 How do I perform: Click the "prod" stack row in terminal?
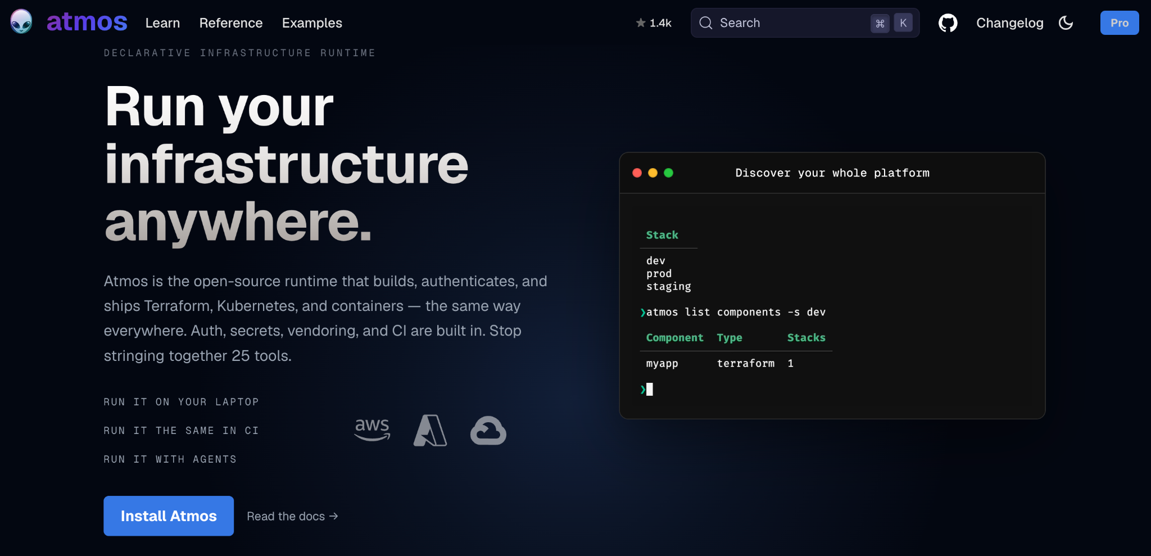pos(659,274)
